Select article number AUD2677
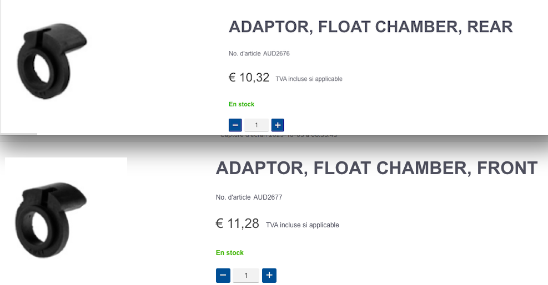This screenshot has width=548, height=285. (268, 197)
